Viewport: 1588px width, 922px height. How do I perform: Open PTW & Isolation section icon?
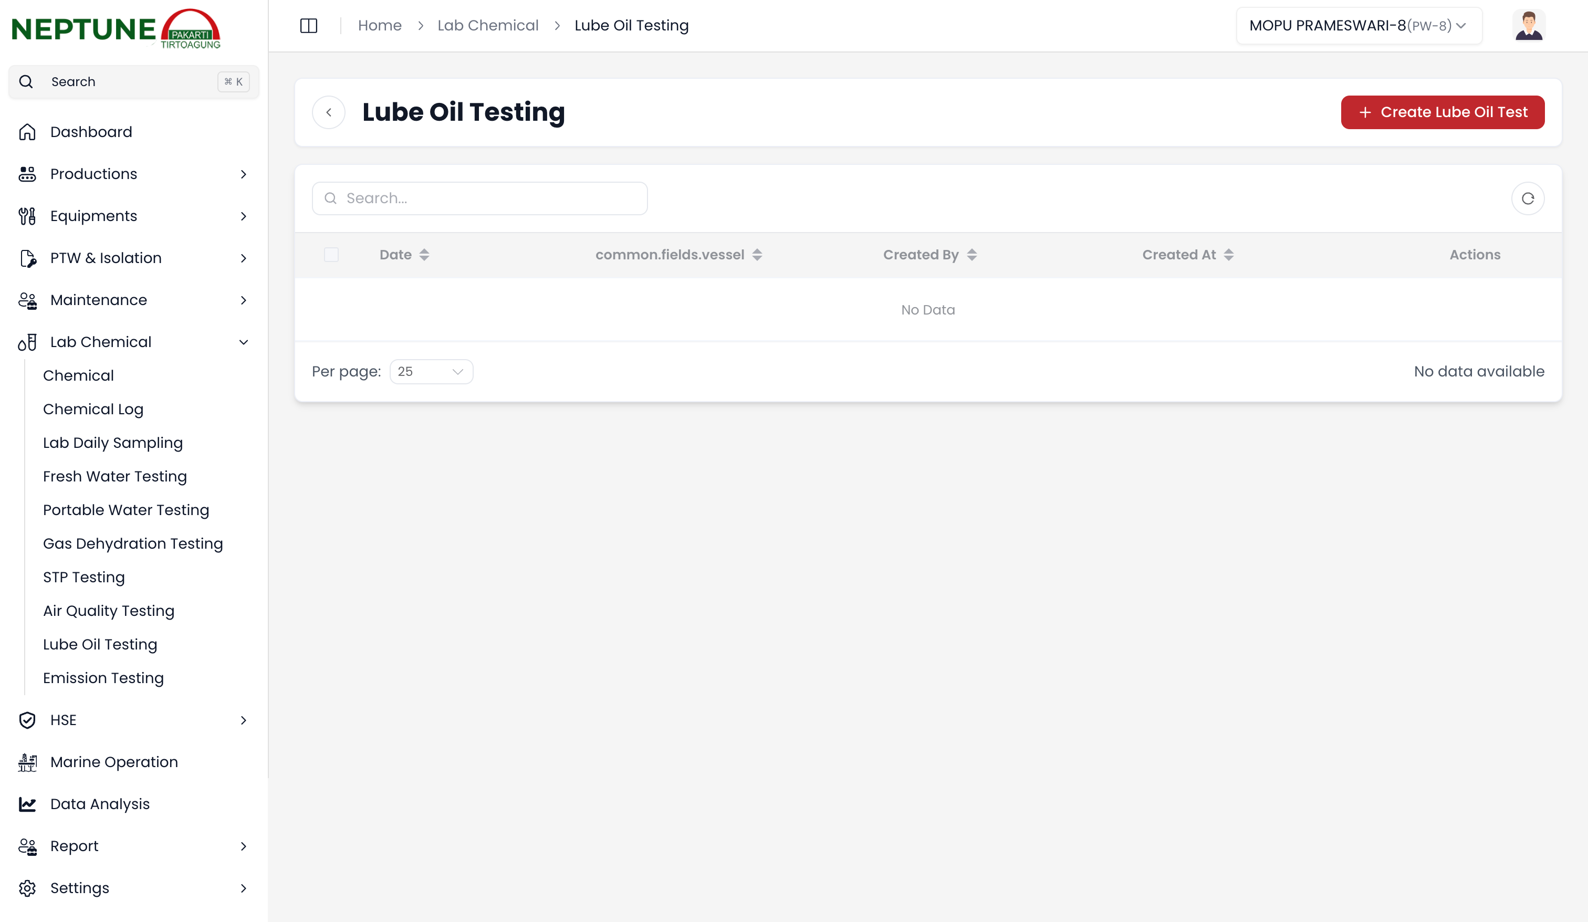[27, 258]
